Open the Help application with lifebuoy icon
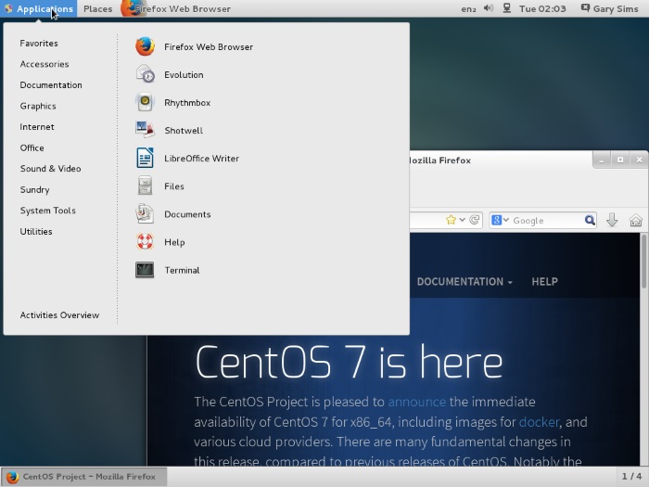The image size is (649, 487). click(160, 242)
